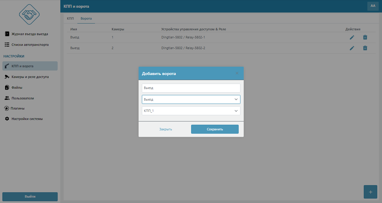This screenshot has width=382, height=203.
Task: Click the gate name input field
Action: coord(191,88)
